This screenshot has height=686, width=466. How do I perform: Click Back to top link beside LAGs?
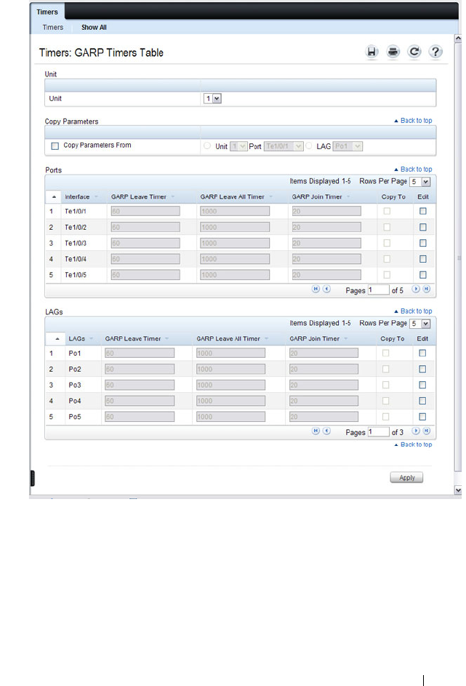pyautogui.click(x=413, y=311)
